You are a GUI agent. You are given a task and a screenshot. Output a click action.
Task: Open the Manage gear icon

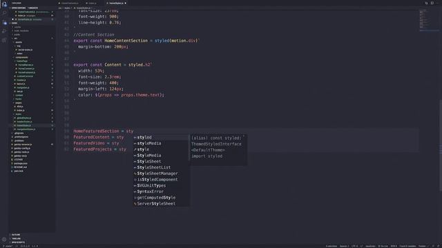click(x=4, y=239)
